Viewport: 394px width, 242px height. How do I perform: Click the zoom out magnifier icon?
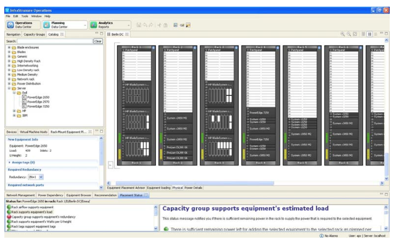point(348,34)
